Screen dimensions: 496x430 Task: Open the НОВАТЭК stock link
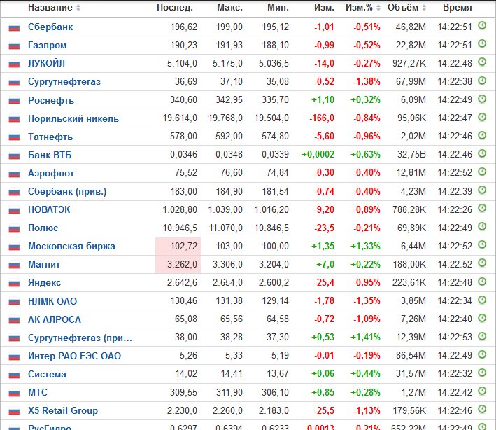49,209
